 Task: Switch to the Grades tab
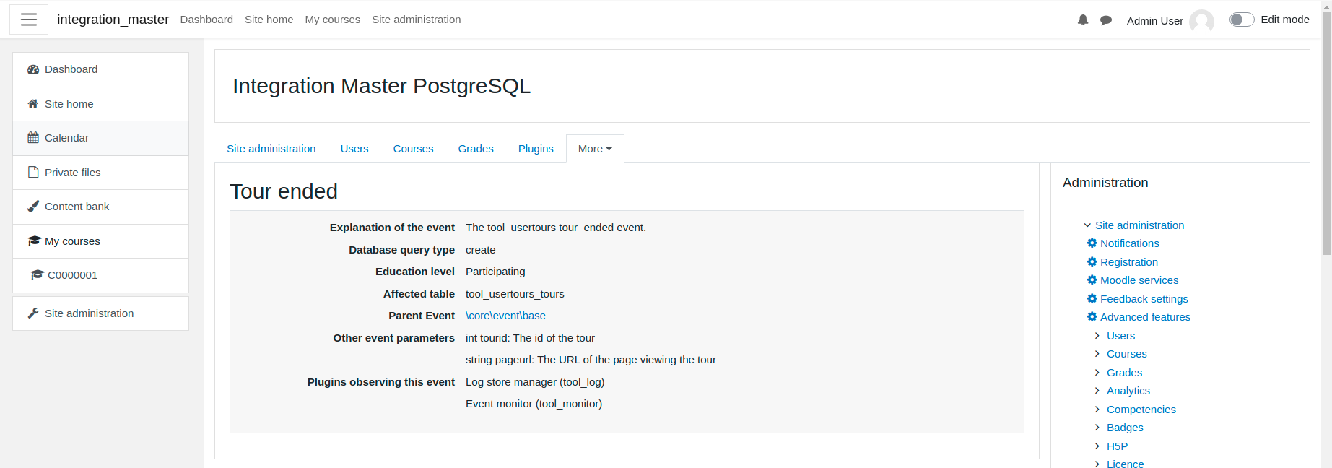(476, 149)
